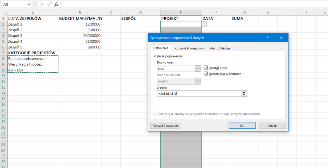Expand the Name Box dropdown arrow
The width and height of the screenshot is (328, 168).
coord(29,5)
